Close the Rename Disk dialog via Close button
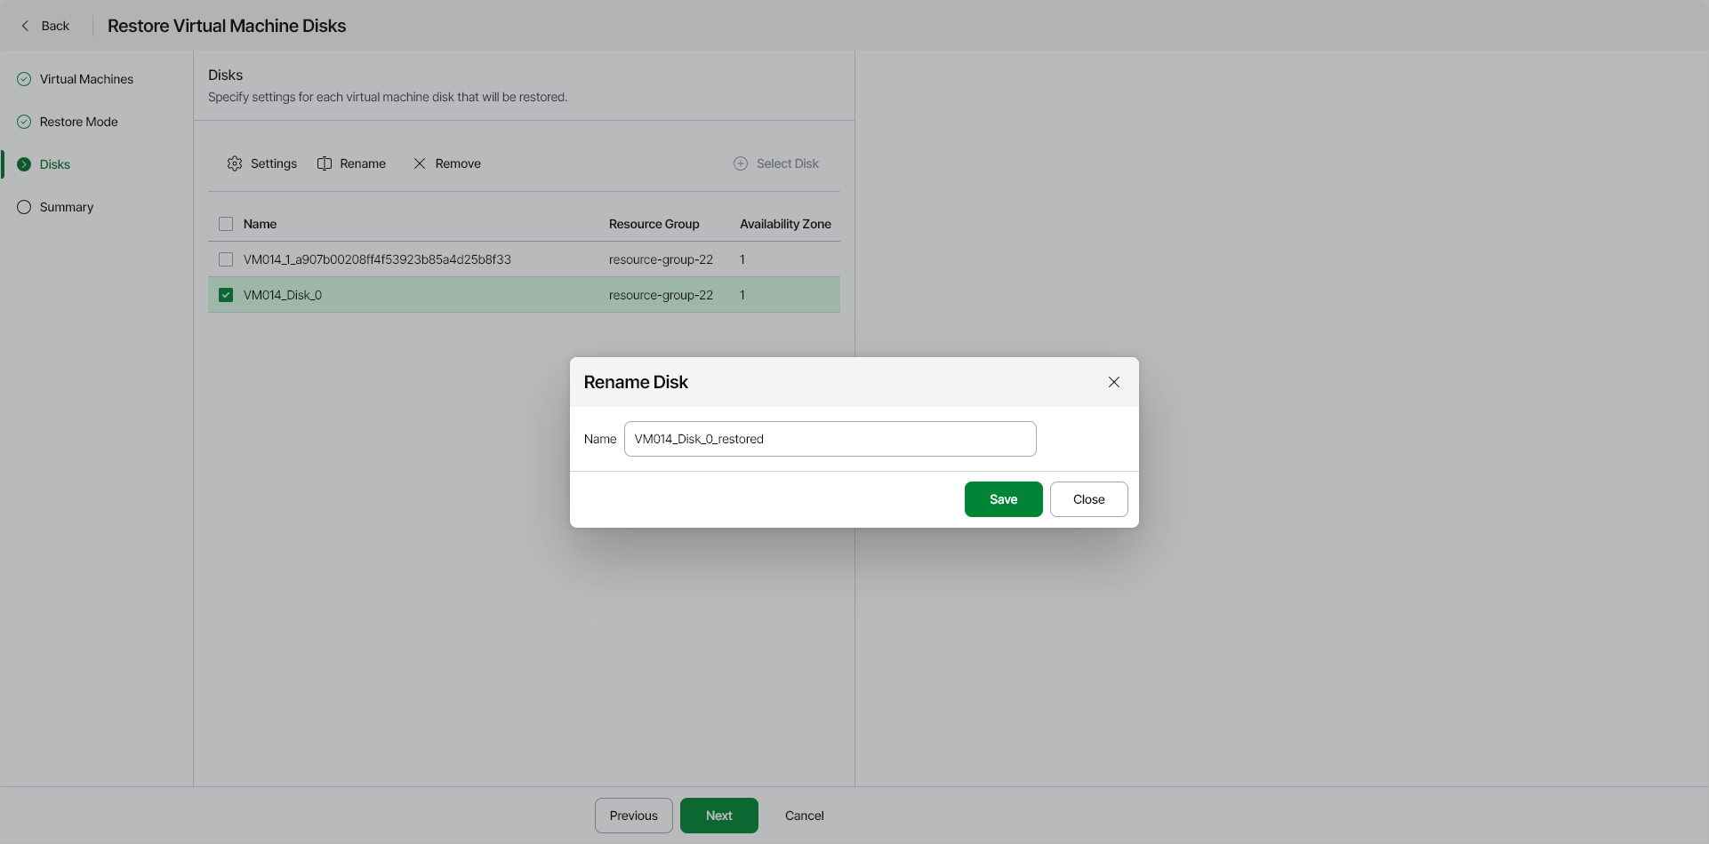The image size is (1709, 844). (1088, 498)
